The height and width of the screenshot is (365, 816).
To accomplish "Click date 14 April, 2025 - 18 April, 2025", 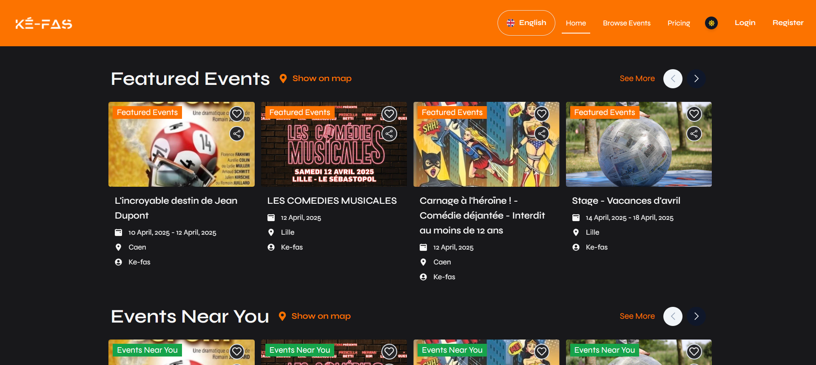I will pos(629,218).
